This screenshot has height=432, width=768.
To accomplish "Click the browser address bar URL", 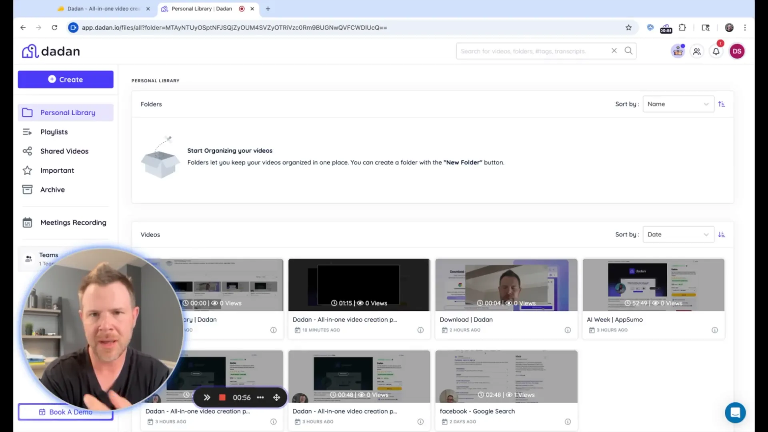I will (234, 28).
